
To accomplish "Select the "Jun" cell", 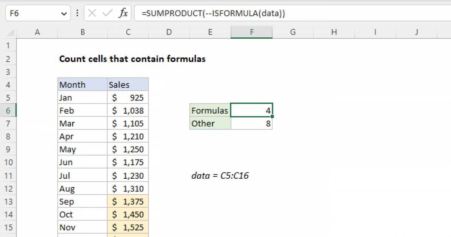I will pos(82,163).
